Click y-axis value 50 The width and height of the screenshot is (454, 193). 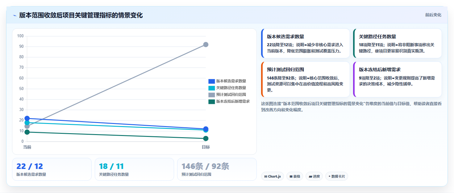pyautogui.click(x=21, y=89)
